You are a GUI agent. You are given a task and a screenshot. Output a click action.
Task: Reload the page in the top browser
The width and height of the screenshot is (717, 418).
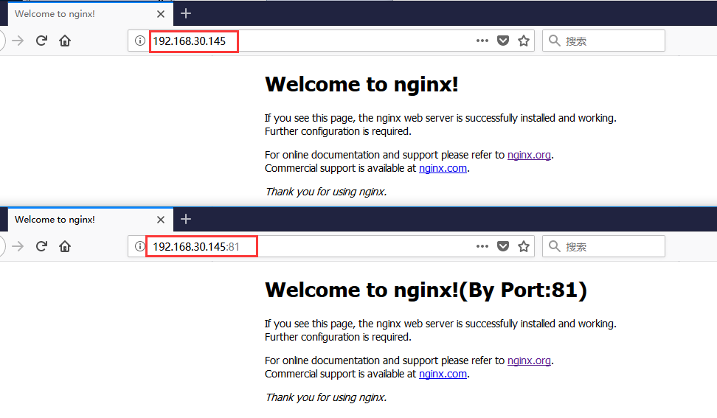pos(41,41)
